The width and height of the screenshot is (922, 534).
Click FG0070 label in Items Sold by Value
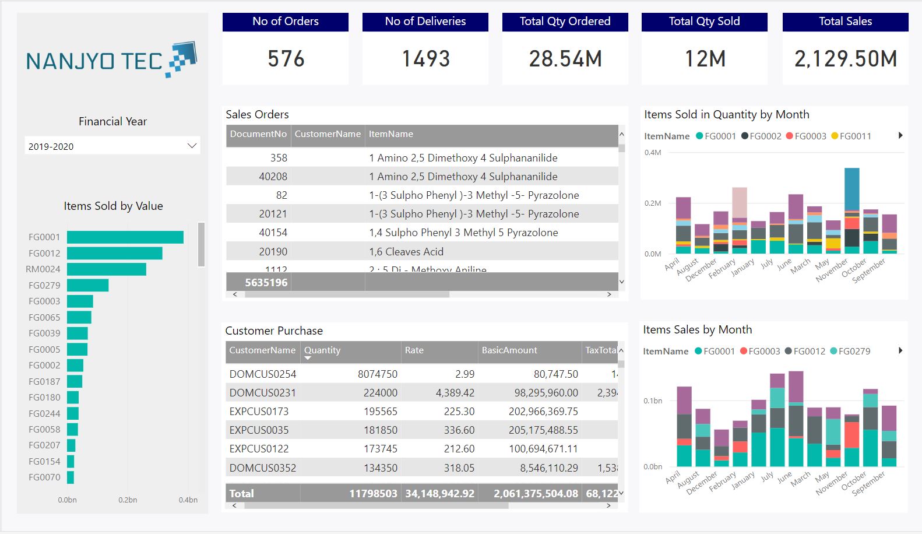tap(44, 477)
